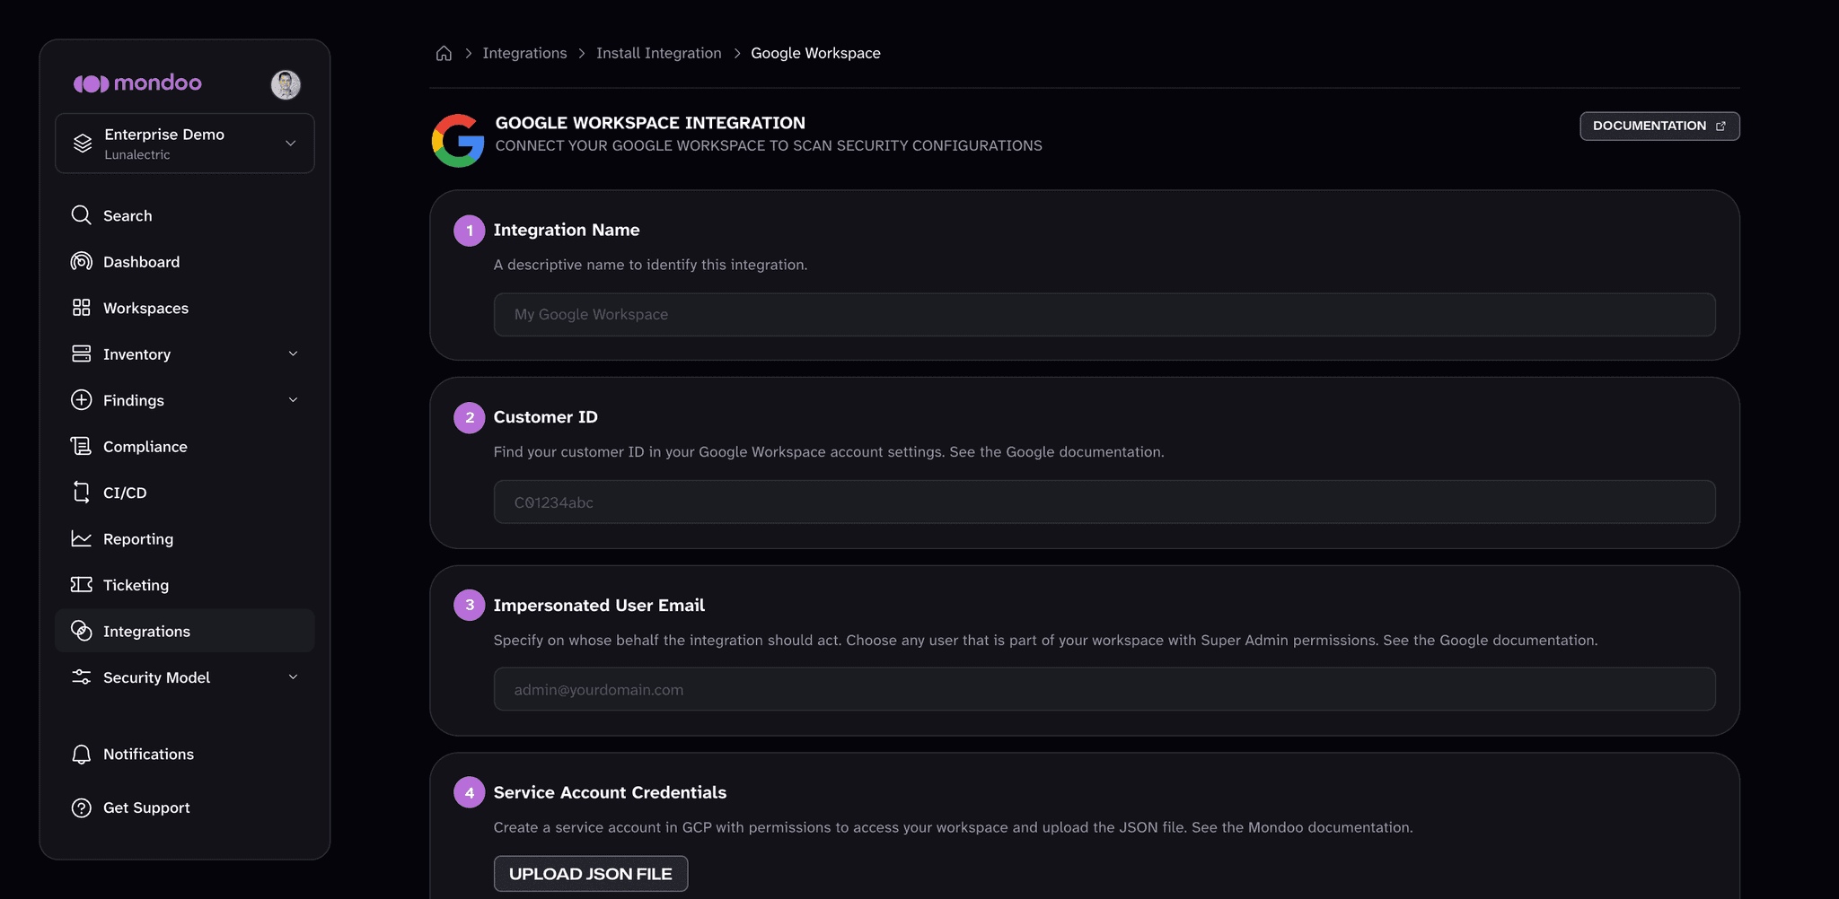Viewport: 1839px width, 899px height.
Task: Click the CI/CD loop icon
Action: (x=81, y=492)
